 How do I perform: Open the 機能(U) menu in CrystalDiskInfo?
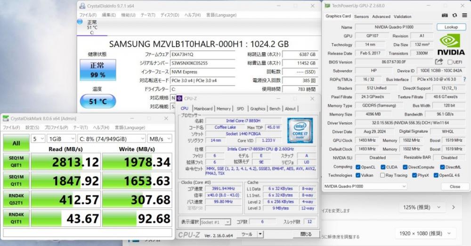[128, 15]
